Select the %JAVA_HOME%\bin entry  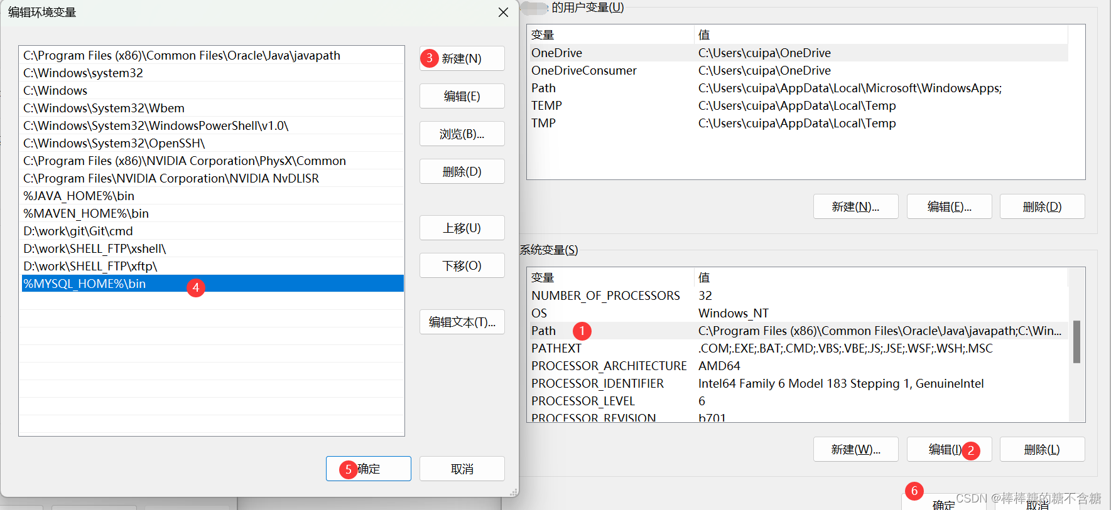coord(212,196)
